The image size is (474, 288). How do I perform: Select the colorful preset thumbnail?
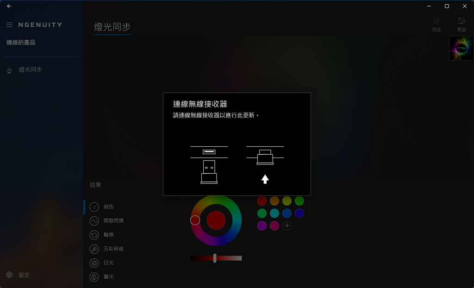coord(462,49)
